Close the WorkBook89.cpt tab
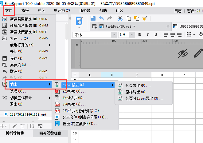203x143 pixels. (x=168, y=26)
